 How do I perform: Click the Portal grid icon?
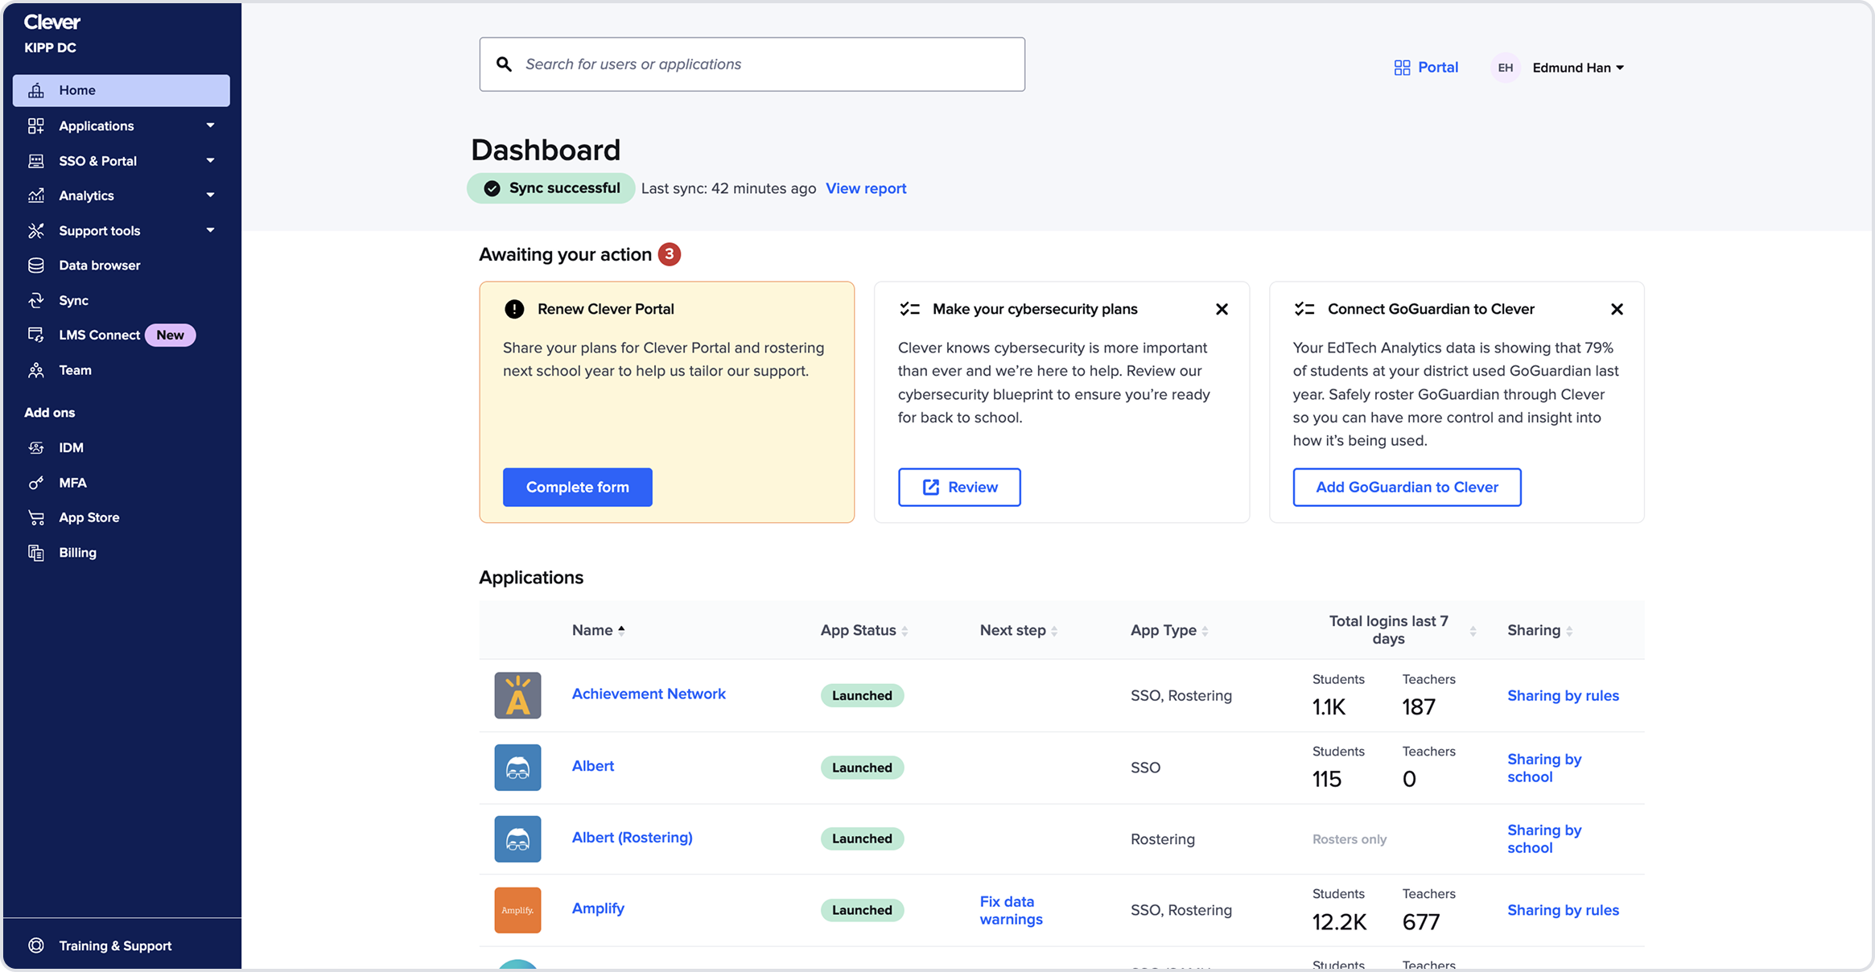click(x=1402, y=68)
